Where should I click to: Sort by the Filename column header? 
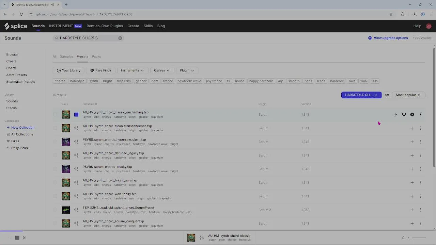pos(90,104)
